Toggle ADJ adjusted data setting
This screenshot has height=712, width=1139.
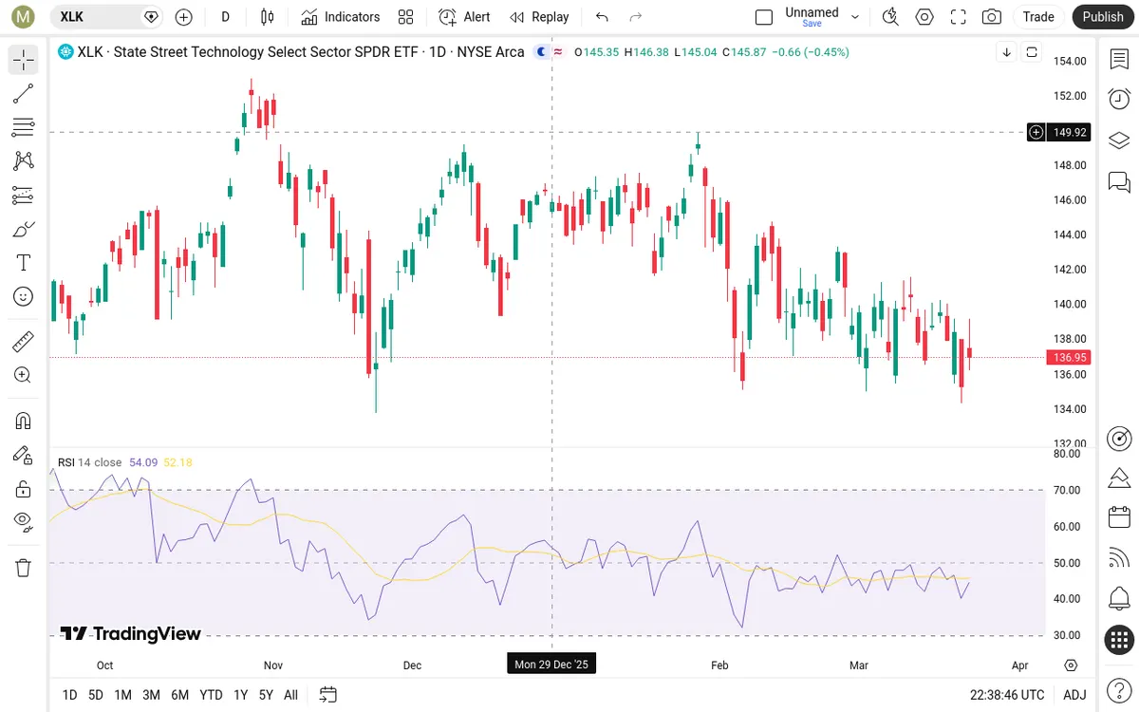[x=1074, y=695]
